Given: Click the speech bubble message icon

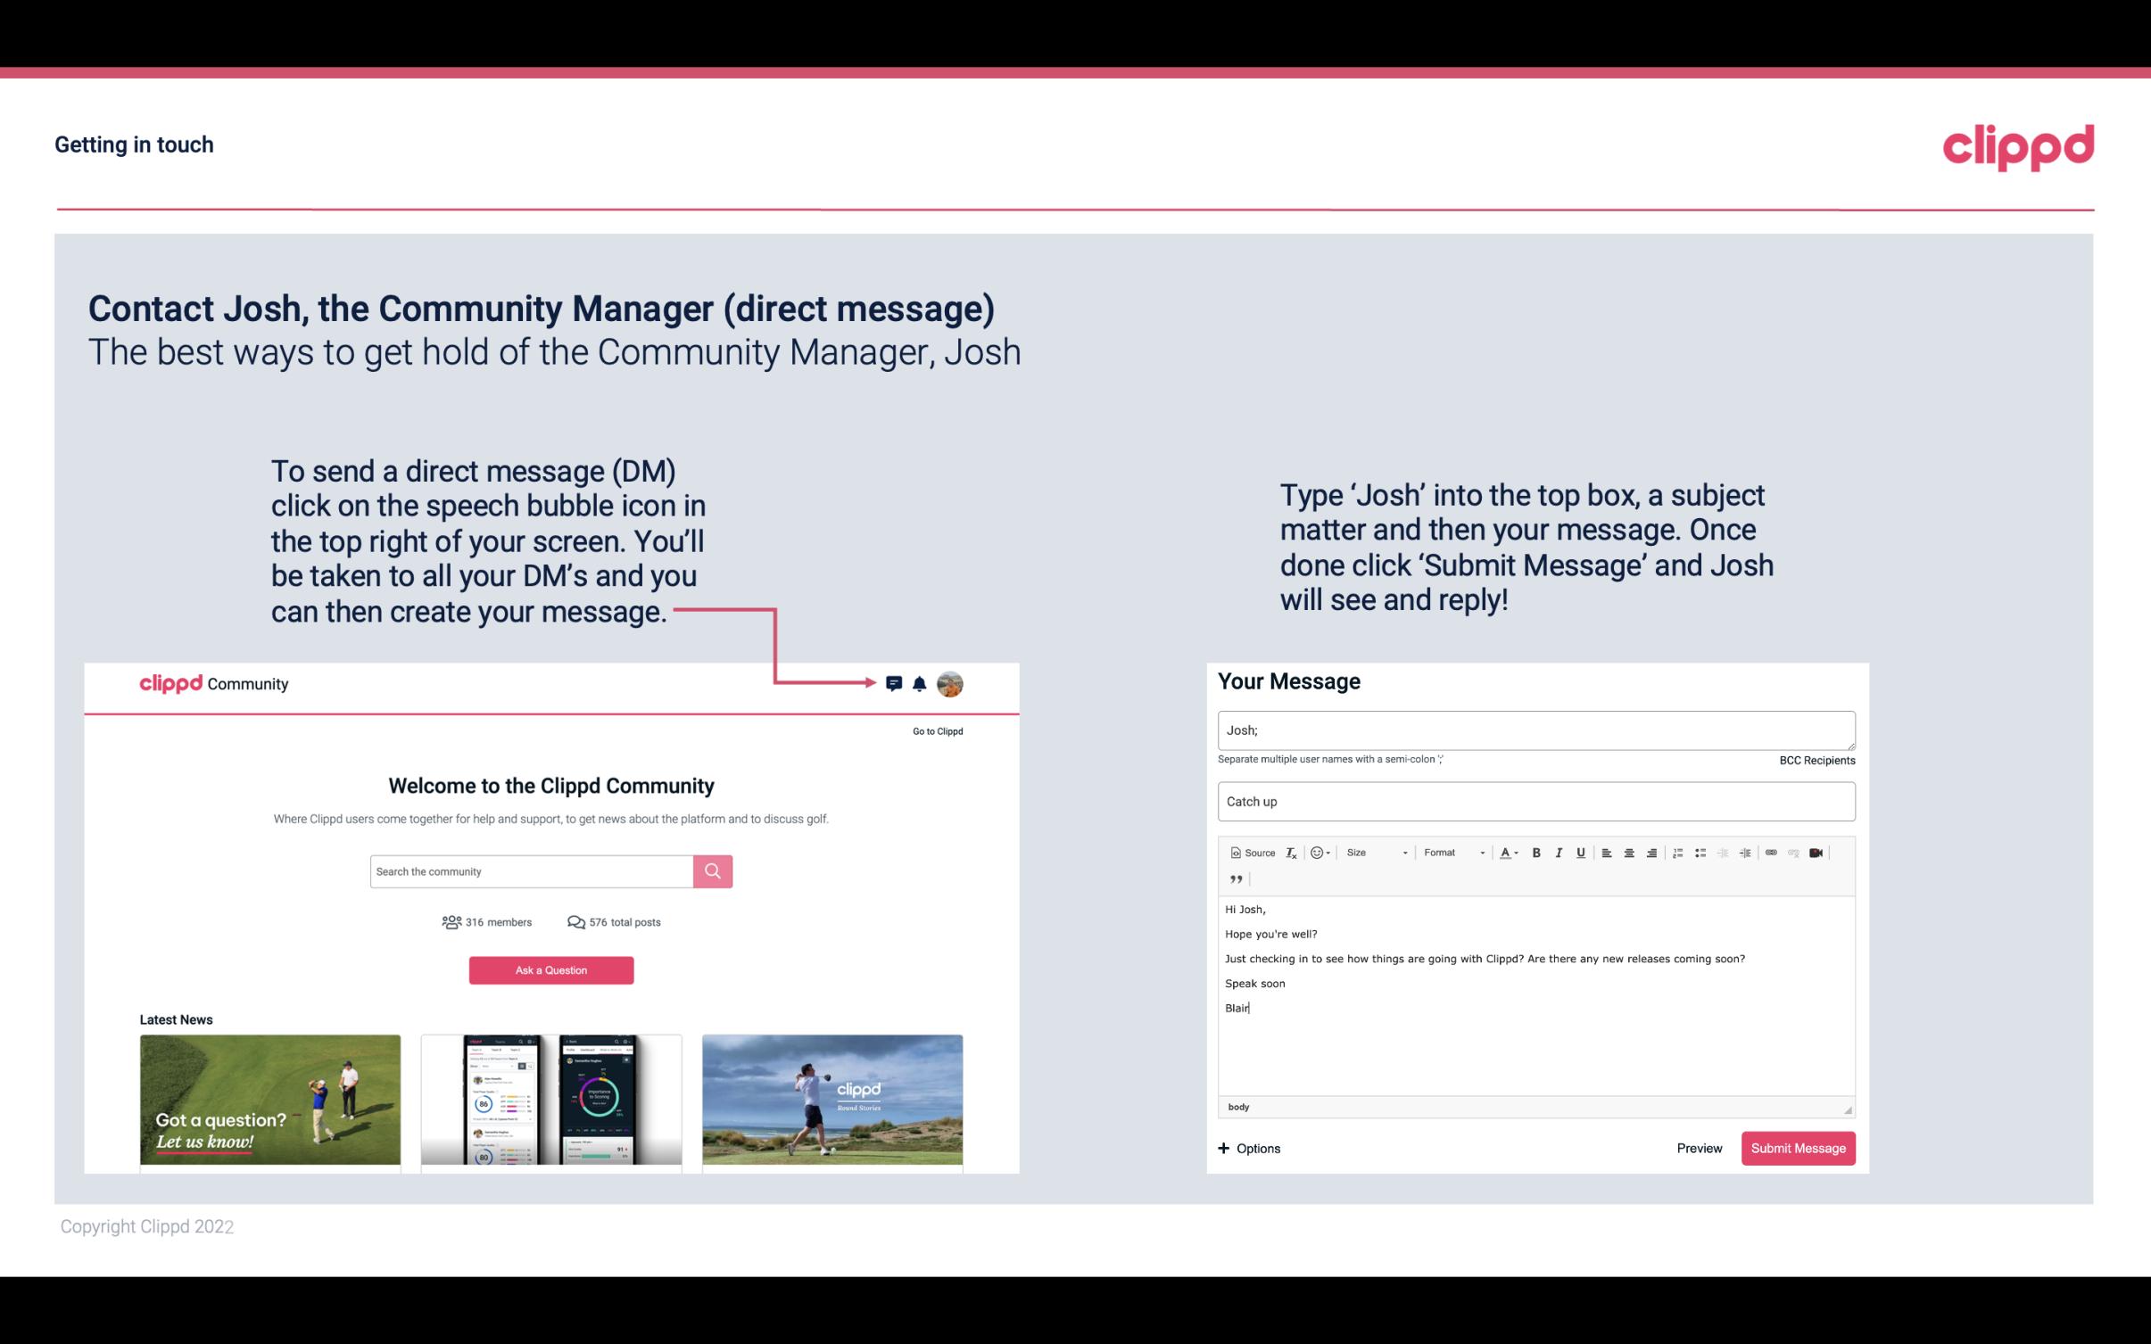Looking at the screenshot, I should point(894,684).
